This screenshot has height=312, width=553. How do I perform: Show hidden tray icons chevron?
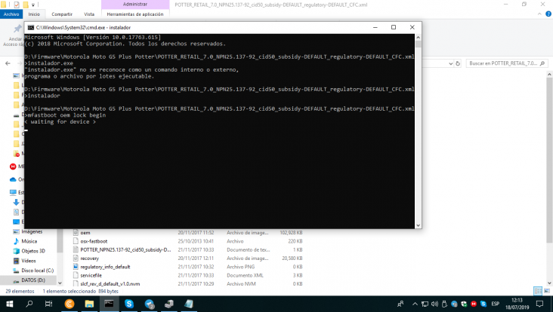[x=415, y=304]
